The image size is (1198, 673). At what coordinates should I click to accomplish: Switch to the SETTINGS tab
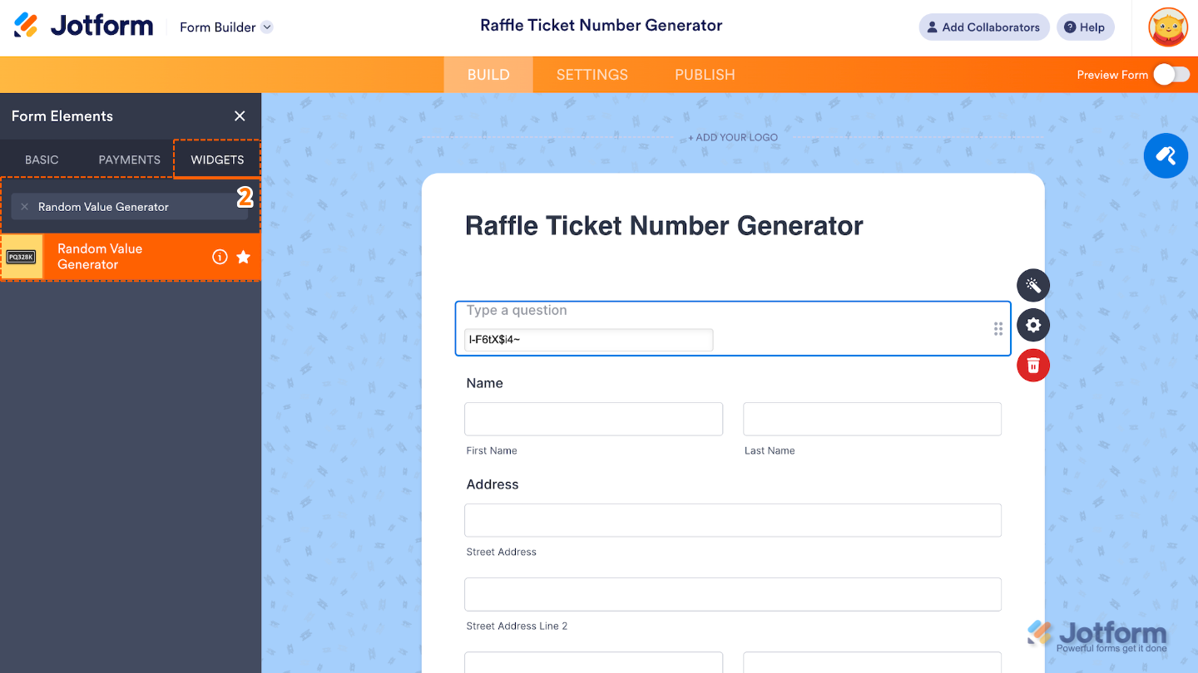pos(592,74)
